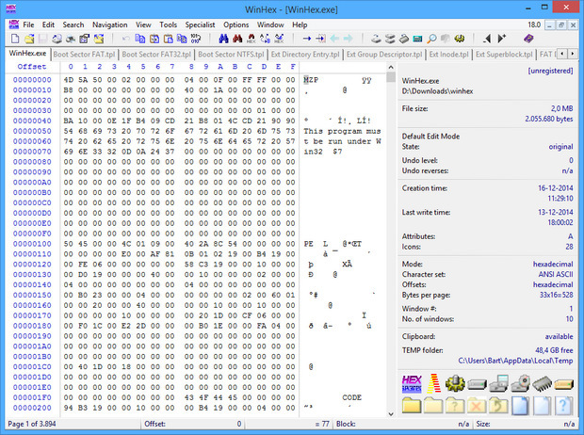This screenshot has height=435, width=584.
Task: Click the yellow gear Options icon in toolbar
Action: coord(460,39)
